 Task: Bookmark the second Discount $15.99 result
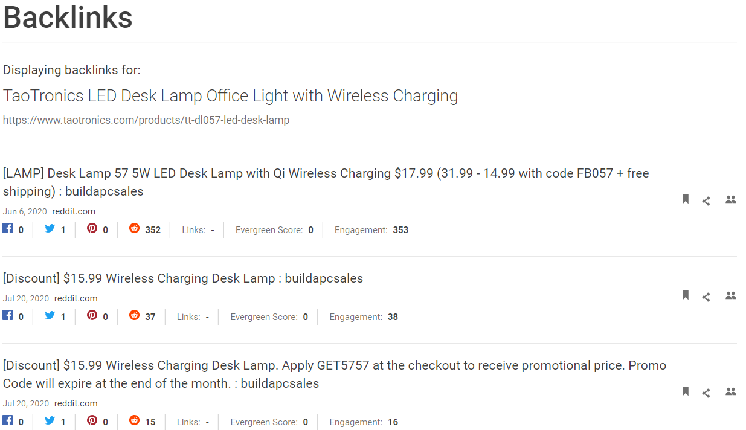click(686, 295)
